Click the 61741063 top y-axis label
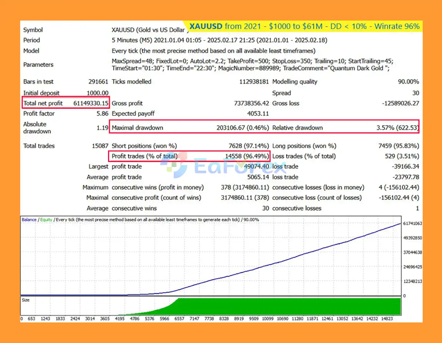 (413, 223)
